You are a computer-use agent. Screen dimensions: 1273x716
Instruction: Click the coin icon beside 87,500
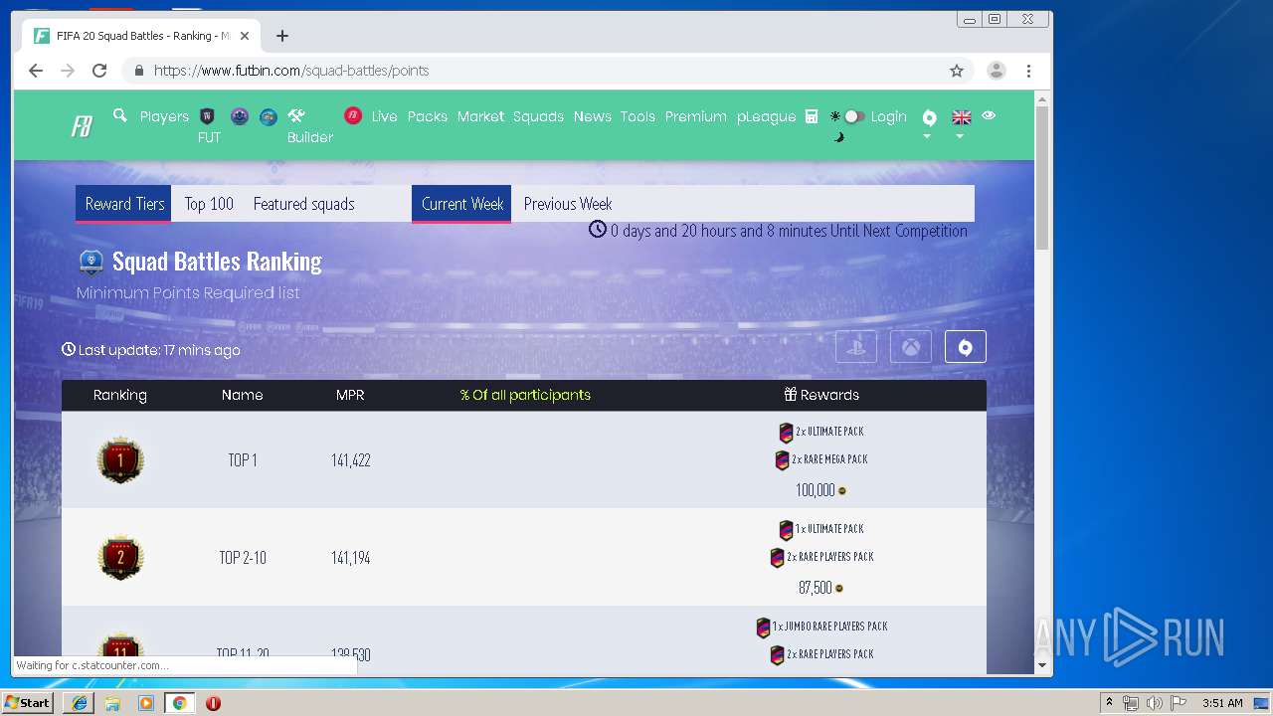pos(839,588)
